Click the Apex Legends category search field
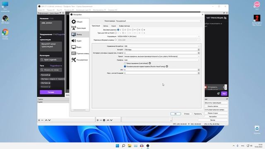This screenshot has width=265, height=149. (x=51, y=60)
